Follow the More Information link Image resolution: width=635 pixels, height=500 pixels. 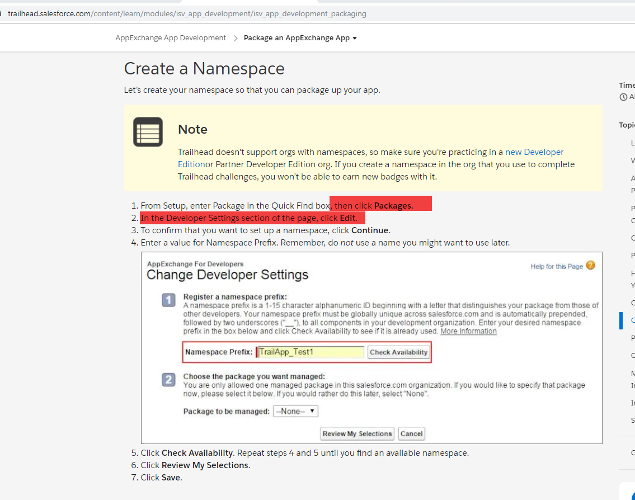coord(468,331)
